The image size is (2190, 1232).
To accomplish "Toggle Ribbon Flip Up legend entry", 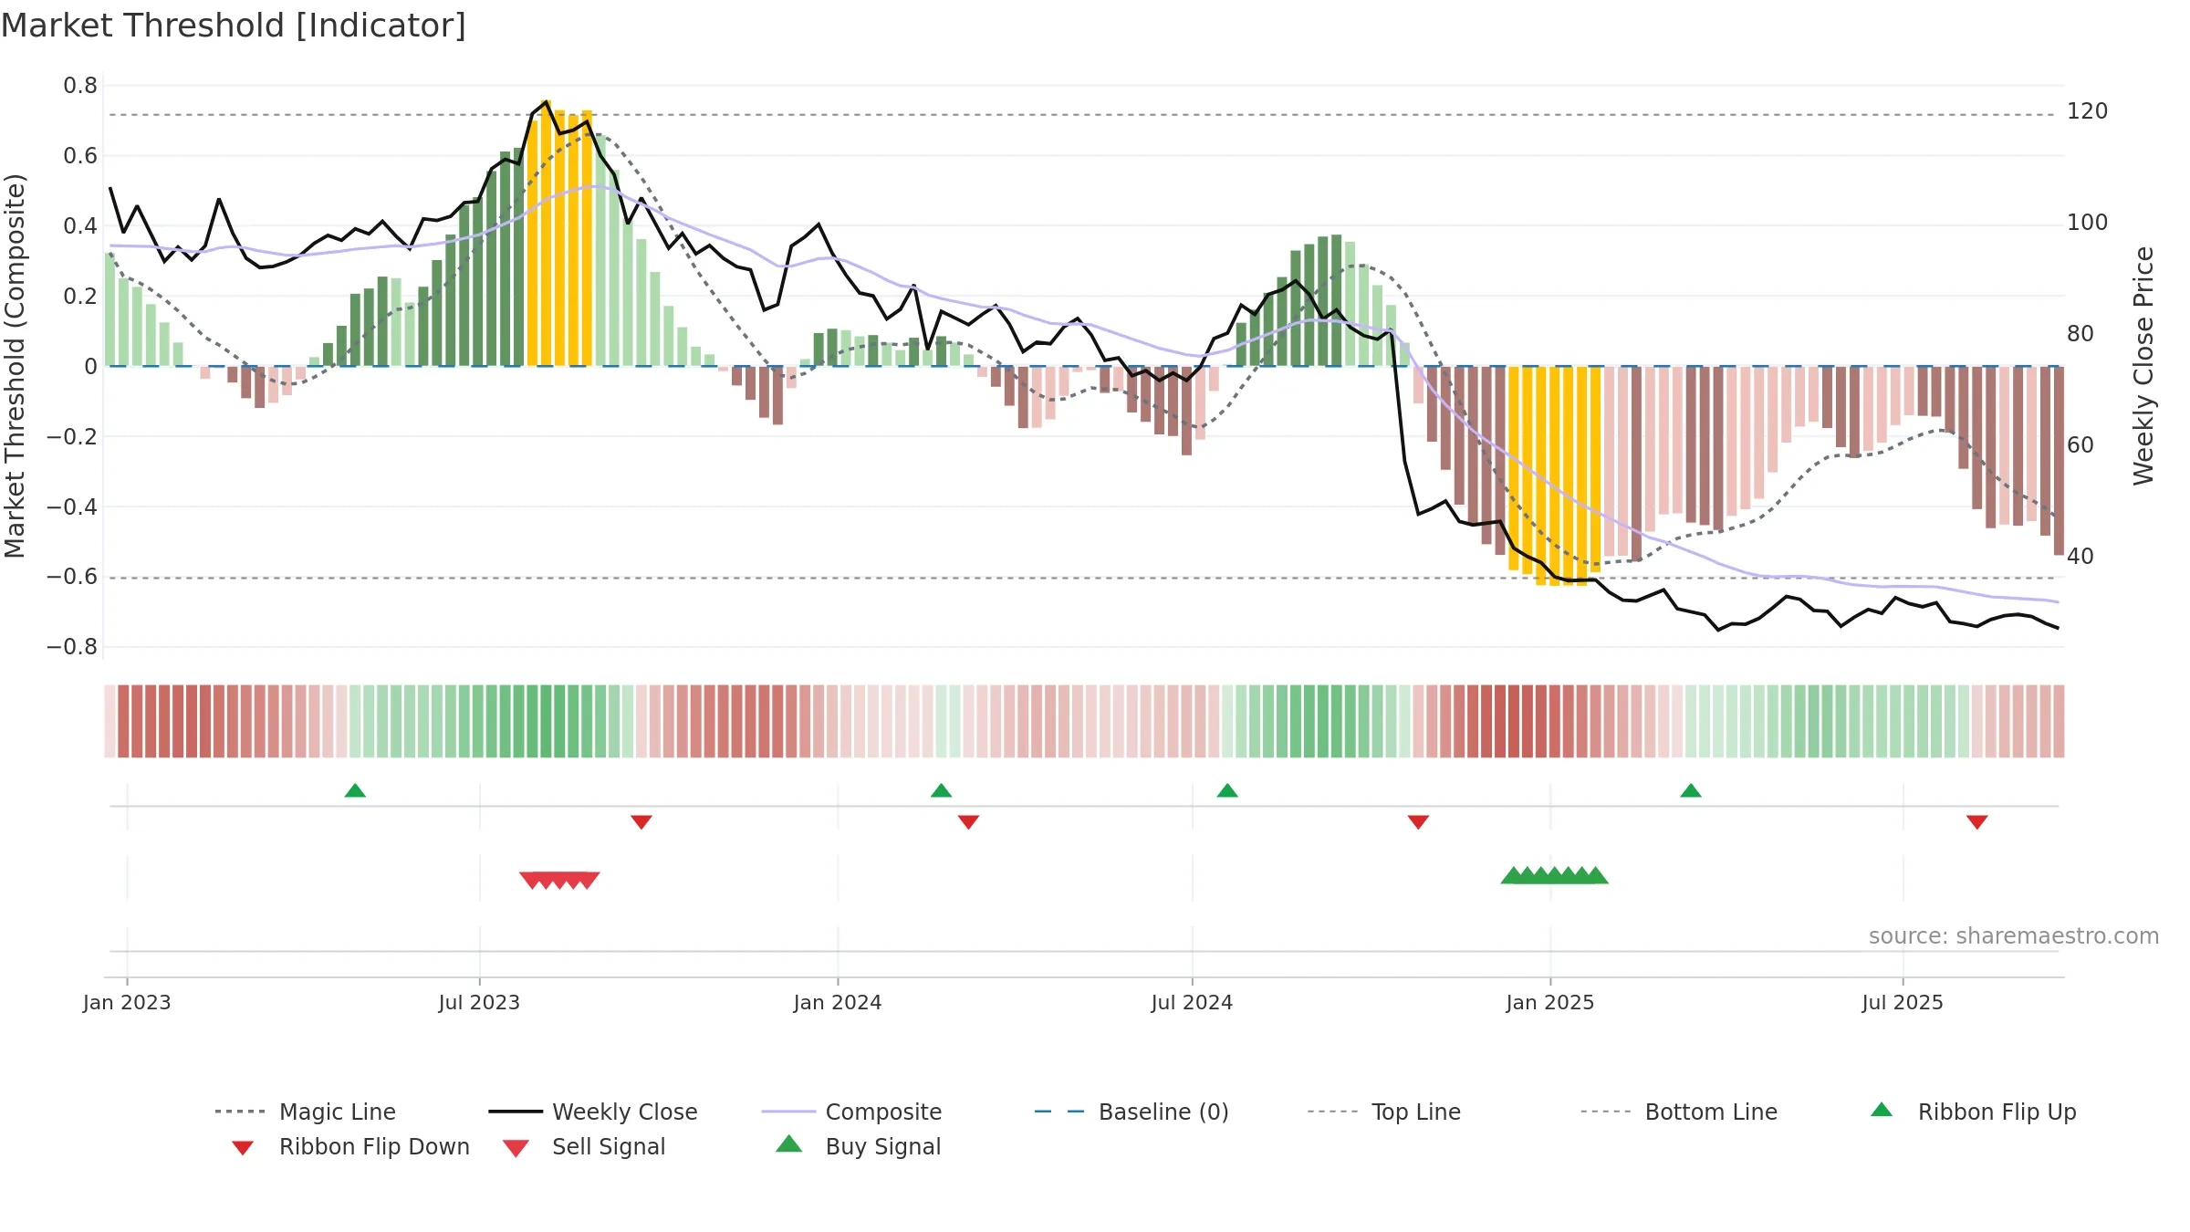I will (1973, 1112).
